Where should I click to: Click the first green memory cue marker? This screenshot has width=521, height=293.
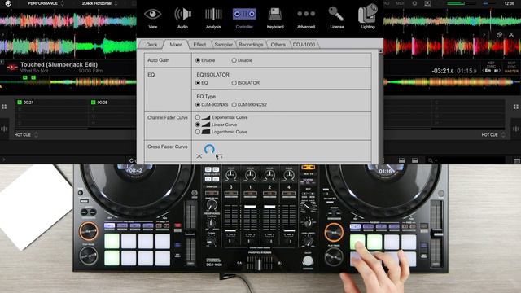[25, 77]
